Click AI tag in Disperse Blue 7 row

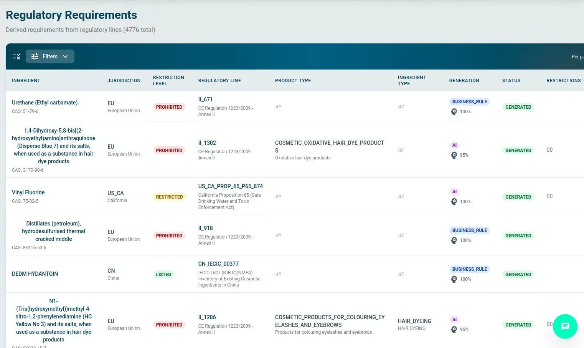[x=454, y=145]
